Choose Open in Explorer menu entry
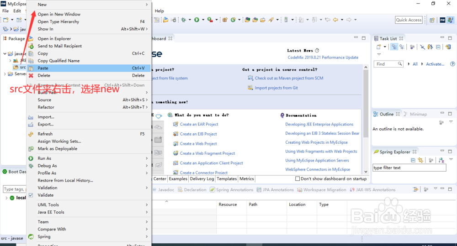The width and height of the screenshot is (457, 246). coord(89,38)
